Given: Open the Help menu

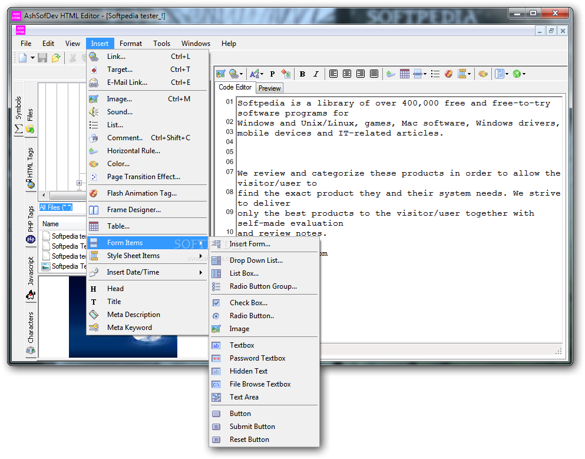Looking at the screenshot, I should (x=229, y=44).
